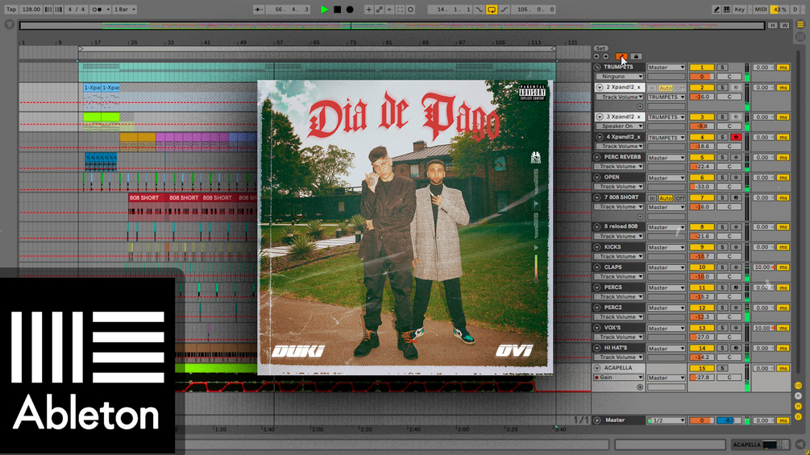Click the Follow arrow button in transport
The height and width of the screenshot is (455, 810).
pos(259,10)
